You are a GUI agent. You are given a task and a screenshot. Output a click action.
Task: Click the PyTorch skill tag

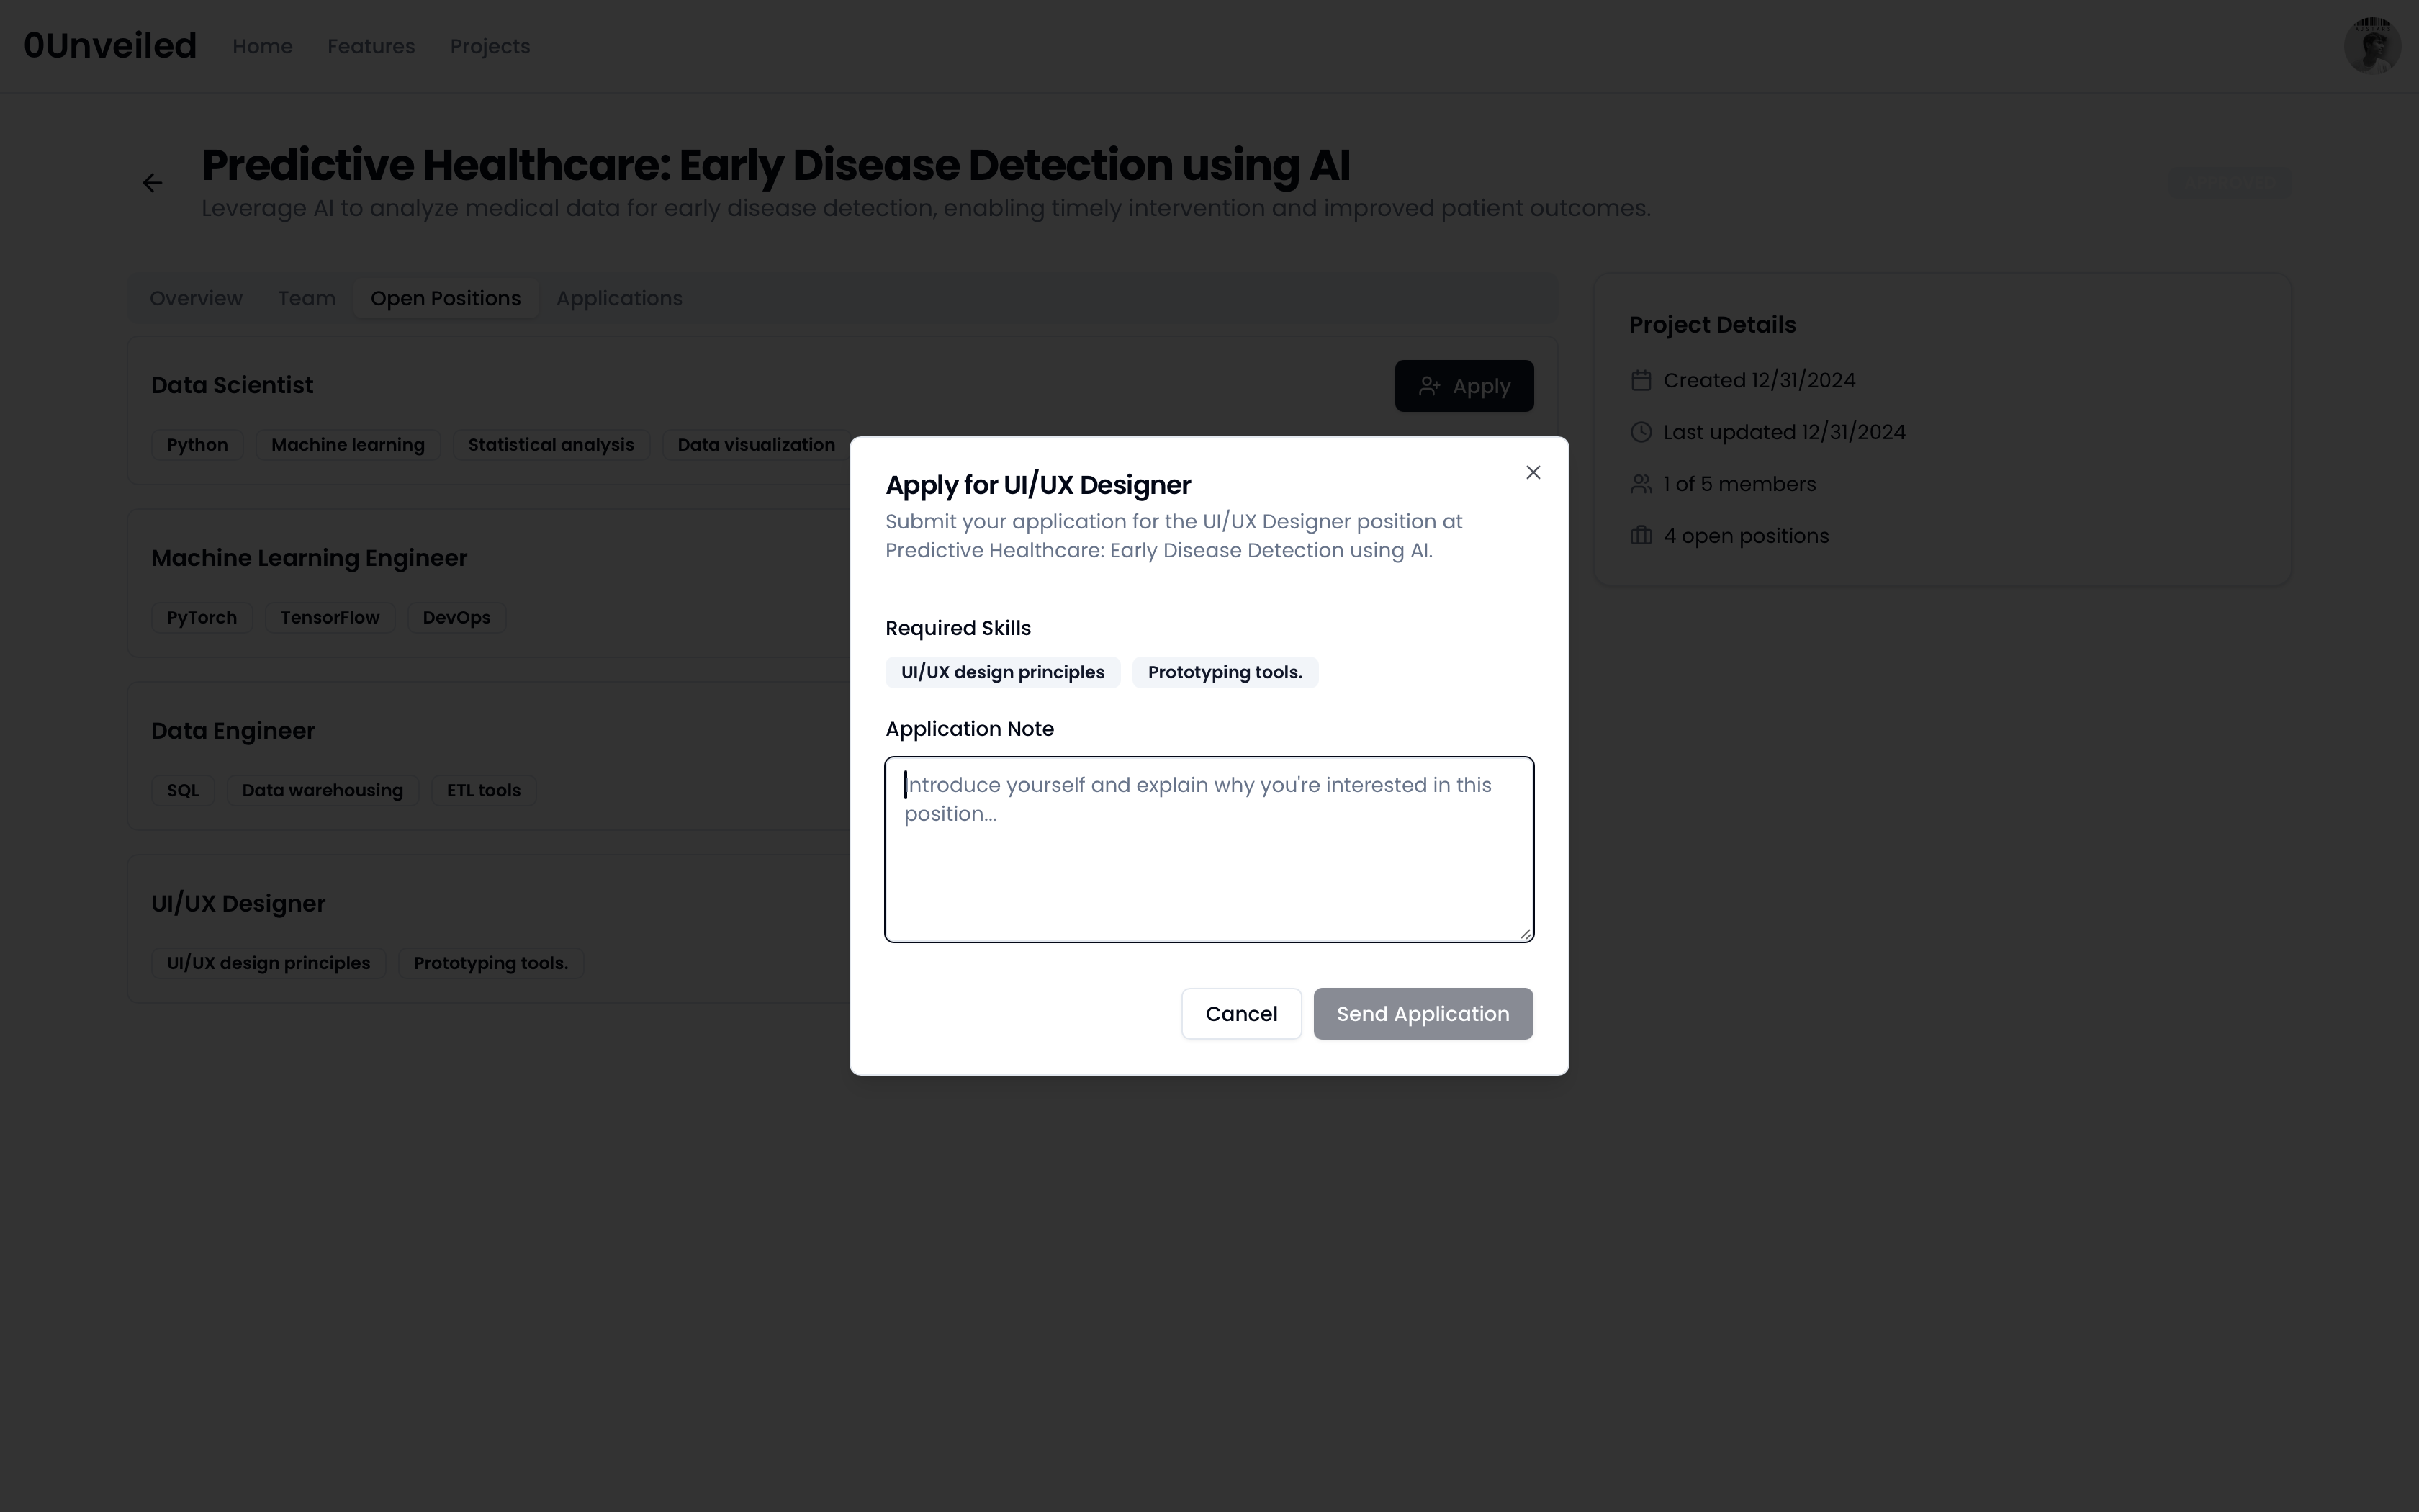coord(202,618)
